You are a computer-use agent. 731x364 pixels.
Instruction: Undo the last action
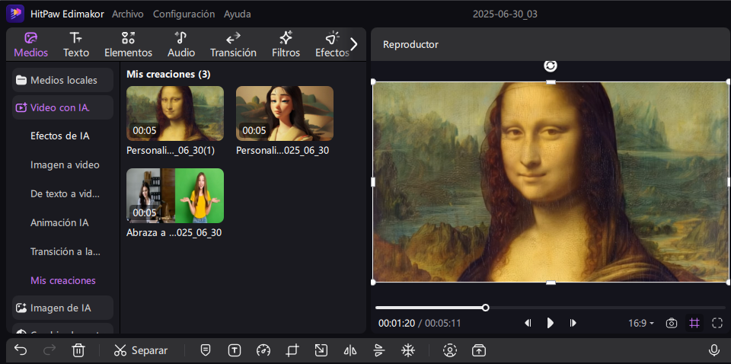click(21, 350)
